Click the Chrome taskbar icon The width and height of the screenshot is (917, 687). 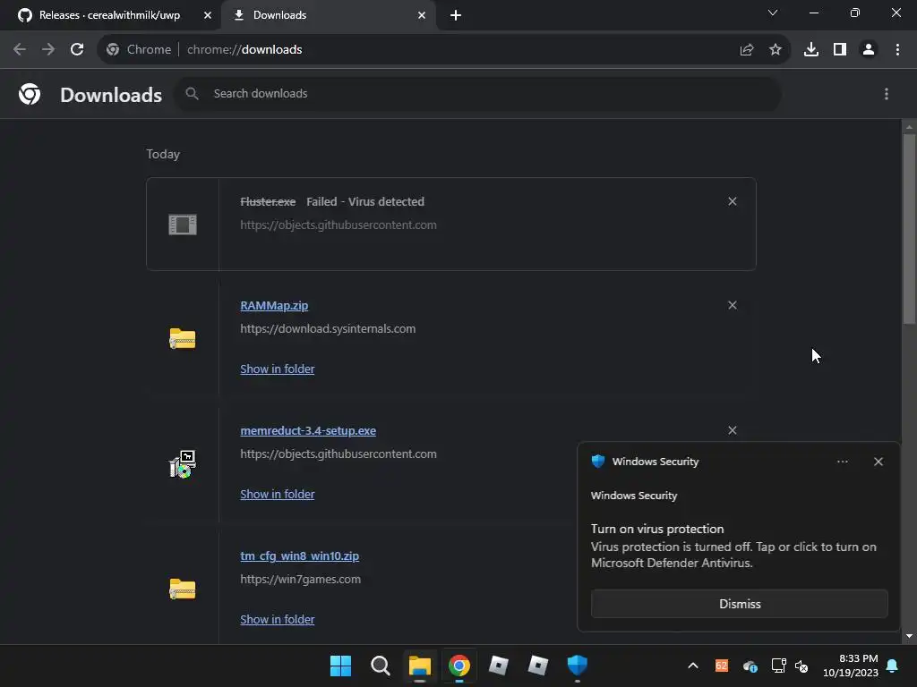pos(459,666)
